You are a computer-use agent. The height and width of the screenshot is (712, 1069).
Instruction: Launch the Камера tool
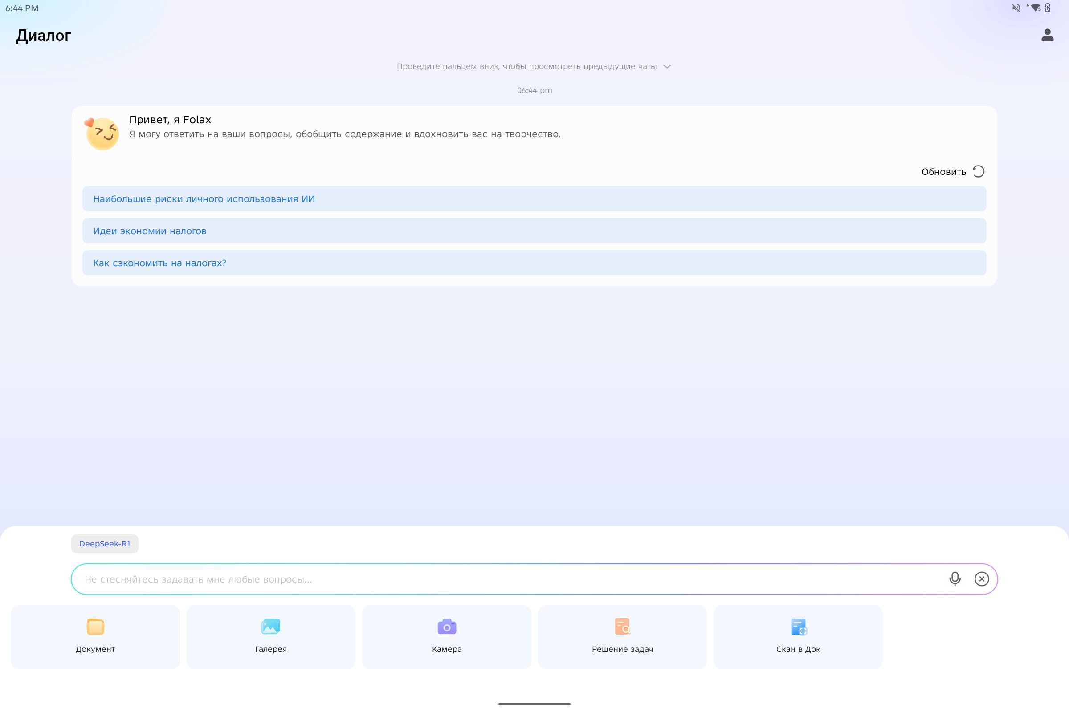pyautogui.click(x=446, y=627)
